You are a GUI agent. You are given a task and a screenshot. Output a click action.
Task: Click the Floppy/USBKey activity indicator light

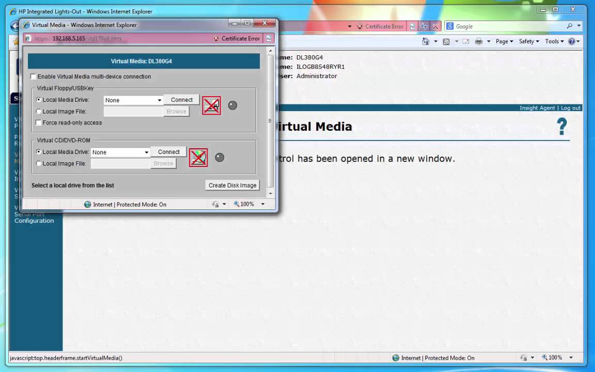point(232,105)
